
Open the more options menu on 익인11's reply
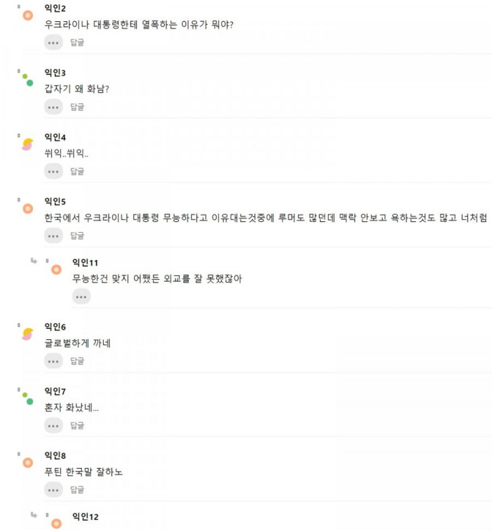[81, 297]
